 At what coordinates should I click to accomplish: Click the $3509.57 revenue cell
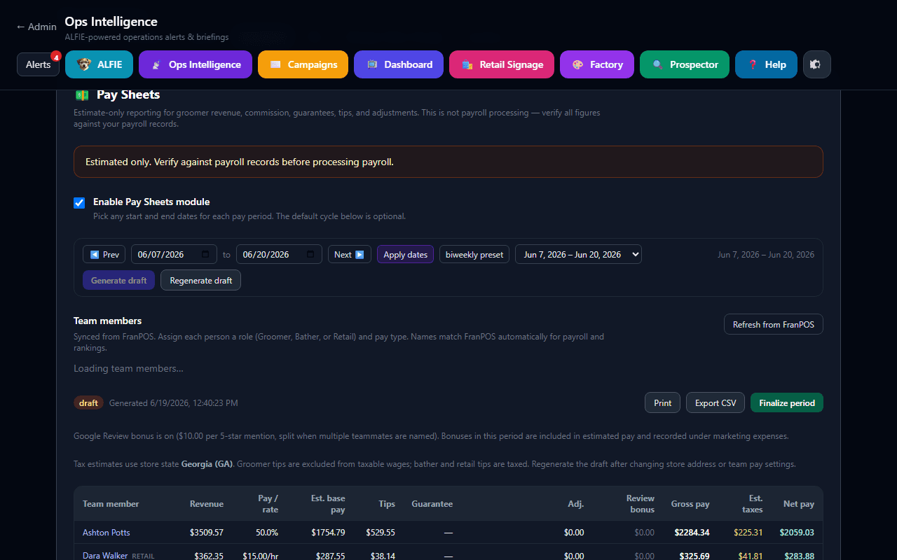click(x=207, y=532)
